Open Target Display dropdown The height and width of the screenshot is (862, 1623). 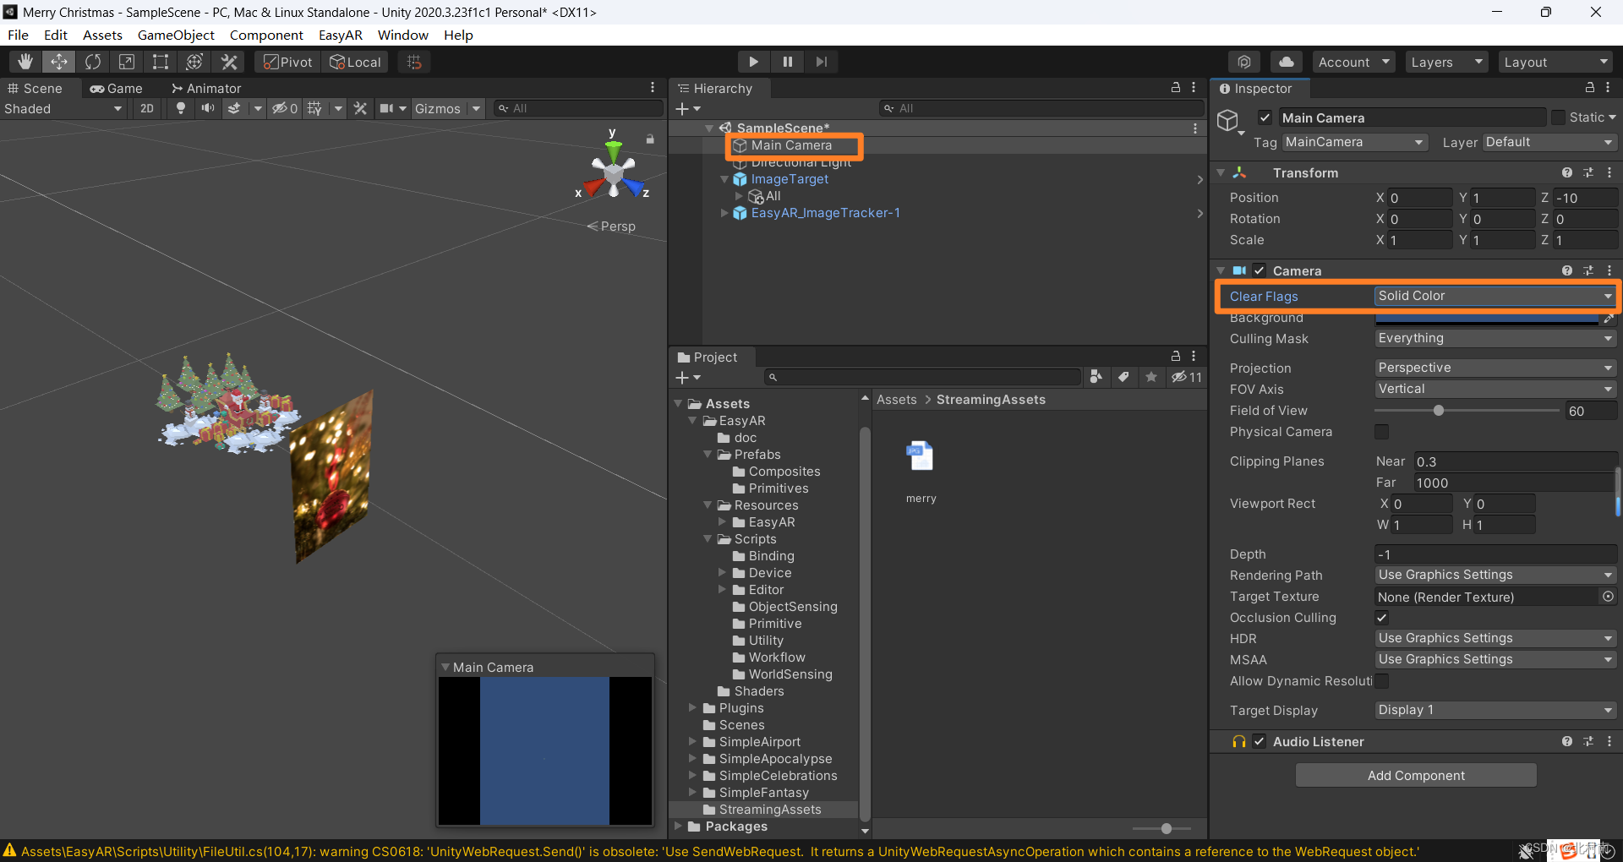[x=1495, y=710]
